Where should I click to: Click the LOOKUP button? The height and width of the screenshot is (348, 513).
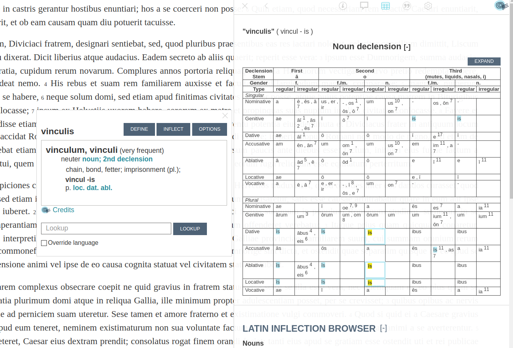pyautogui.click(x=190, y=229)
